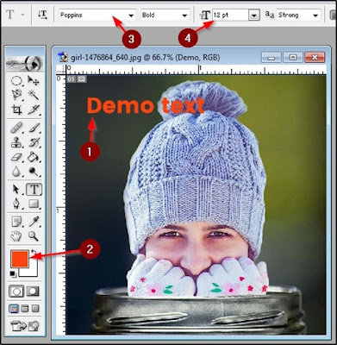Select the Clone Stamp tool
Screen dimensions: 337x345
16,142
